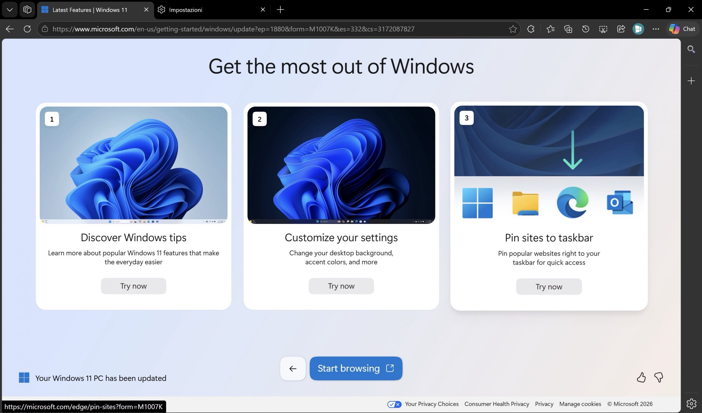Open the tab actions menu chevron
Image resolution: width=702 pixels, height=413 pixels.
point(10,10)
